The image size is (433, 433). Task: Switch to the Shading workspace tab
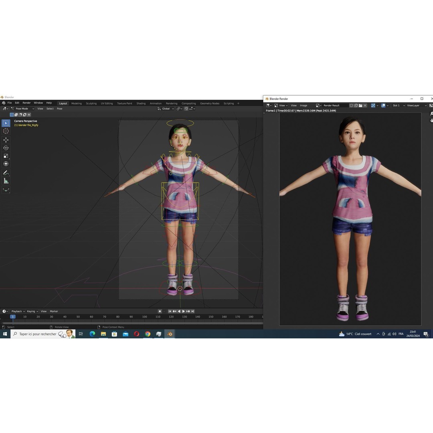(141, 103)
